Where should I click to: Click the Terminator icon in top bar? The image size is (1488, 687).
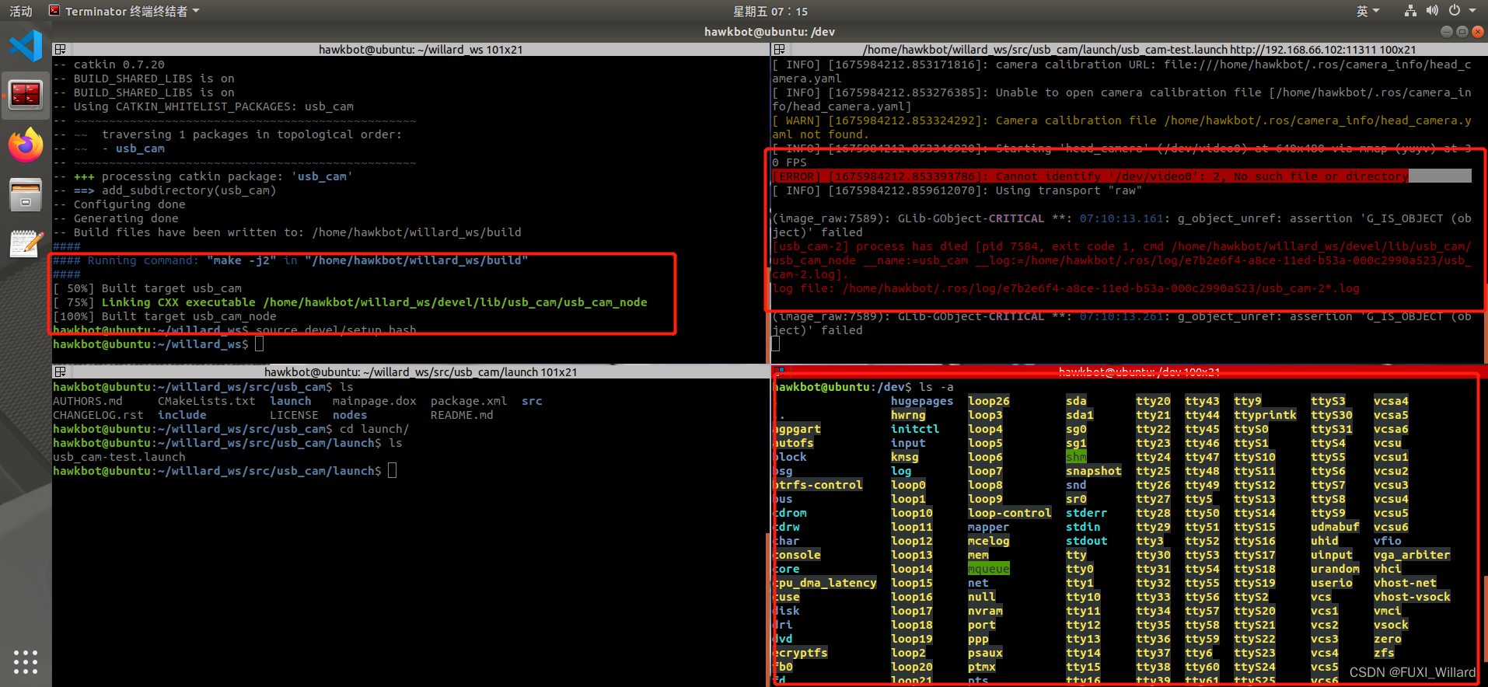54,11
